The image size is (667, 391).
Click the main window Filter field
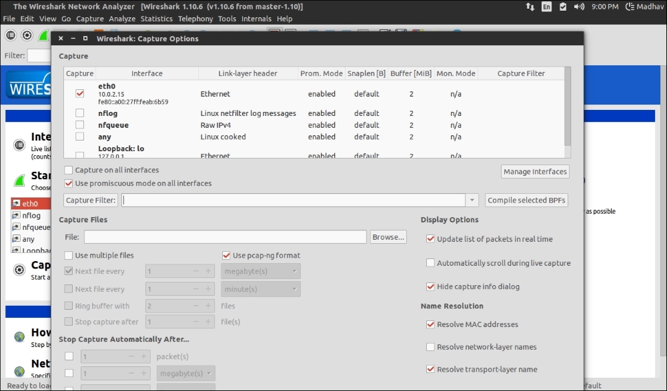39,56
